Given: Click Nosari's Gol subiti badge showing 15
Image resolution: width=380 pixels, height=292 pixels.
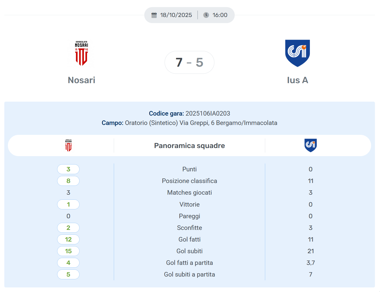Looking at the screenshot, I should tap(68, 251).
